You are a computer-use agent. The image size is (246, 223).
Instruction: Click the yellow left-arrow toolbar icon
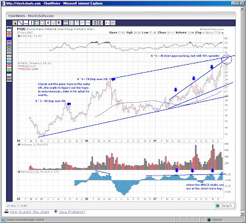tap(95, 23)
